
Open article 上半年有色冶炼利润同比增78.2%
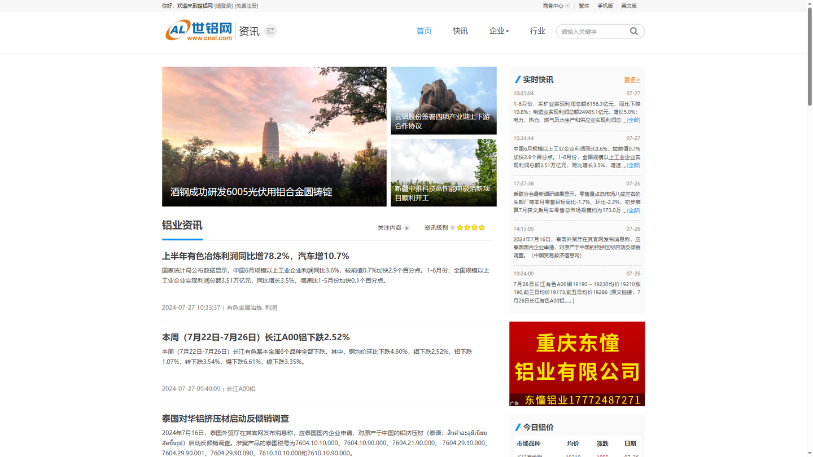tap(256, 256)
